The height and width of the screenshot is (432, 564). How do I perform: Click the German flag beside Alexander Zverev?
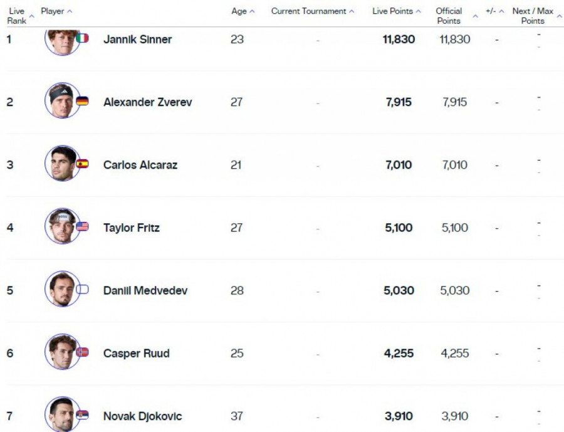(82, 101)
